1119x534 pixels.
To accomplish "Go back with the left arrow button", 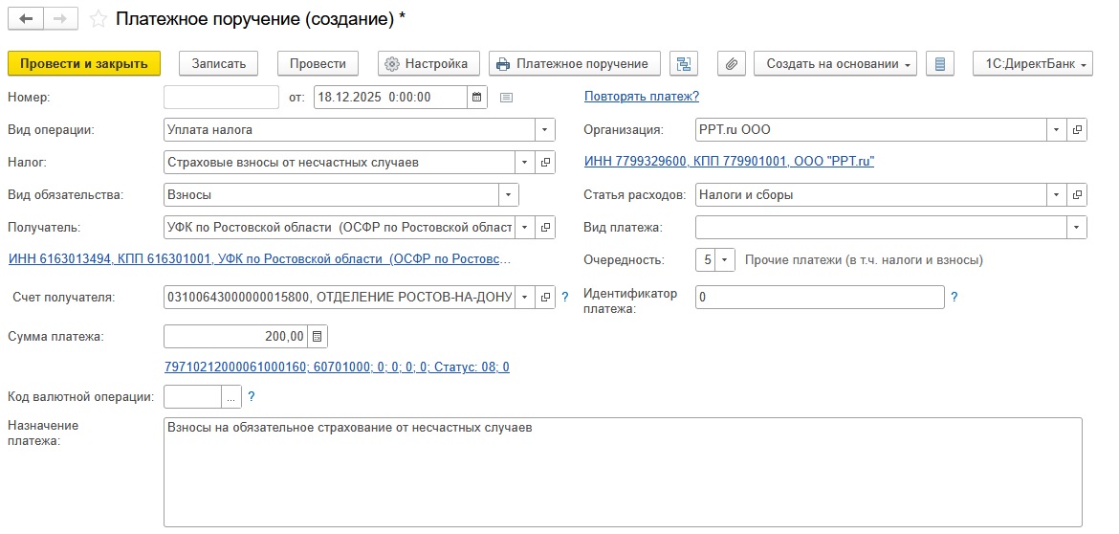I will tap(25, 19).
